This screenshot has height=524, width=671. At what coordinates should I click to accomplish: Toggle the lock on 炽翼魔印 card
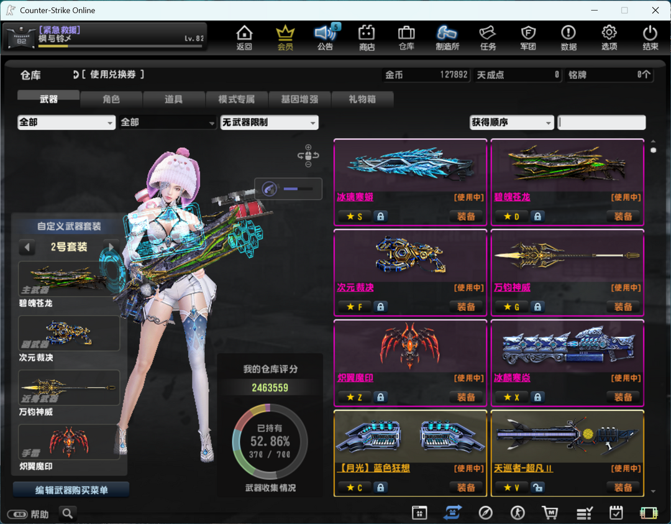[x=380, y=397]
